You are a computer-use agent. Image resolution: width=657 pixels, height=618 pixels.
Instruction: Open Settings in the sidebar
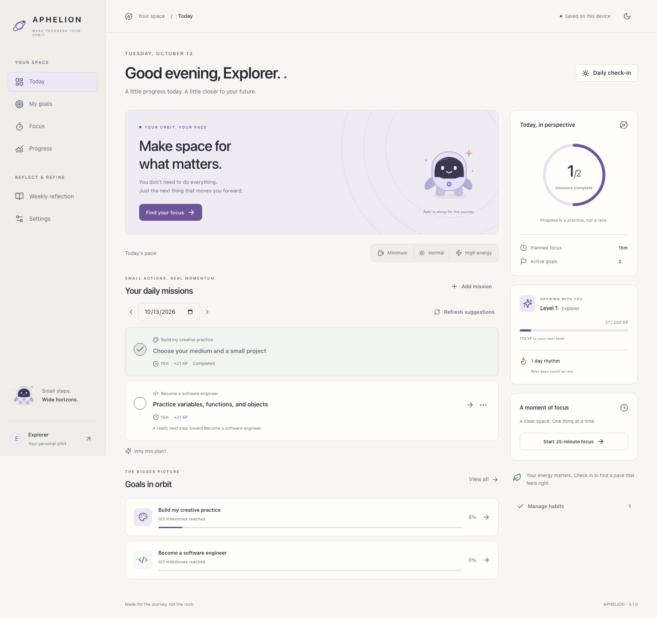click(x=52, y=219)
